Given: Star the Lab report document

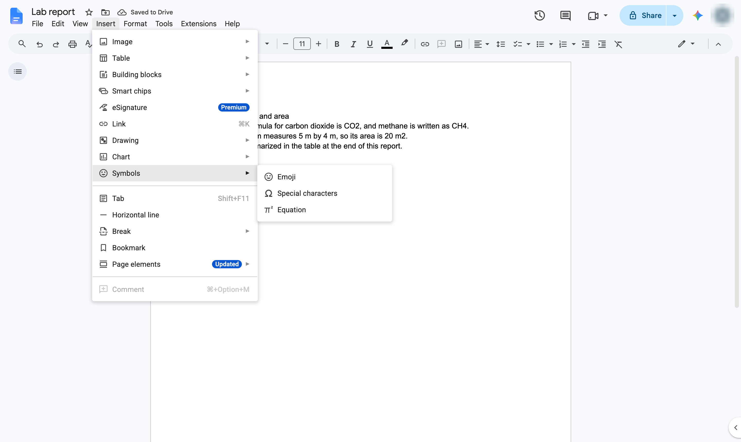Looking at the screenshot, I should coord(89,12).
